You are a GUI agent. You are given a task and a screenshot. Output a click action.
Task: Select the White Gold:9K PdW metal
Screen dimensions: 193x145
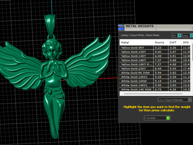point(136,72)
